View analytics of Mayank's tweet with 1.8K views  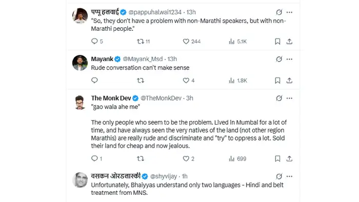[238, 80]
